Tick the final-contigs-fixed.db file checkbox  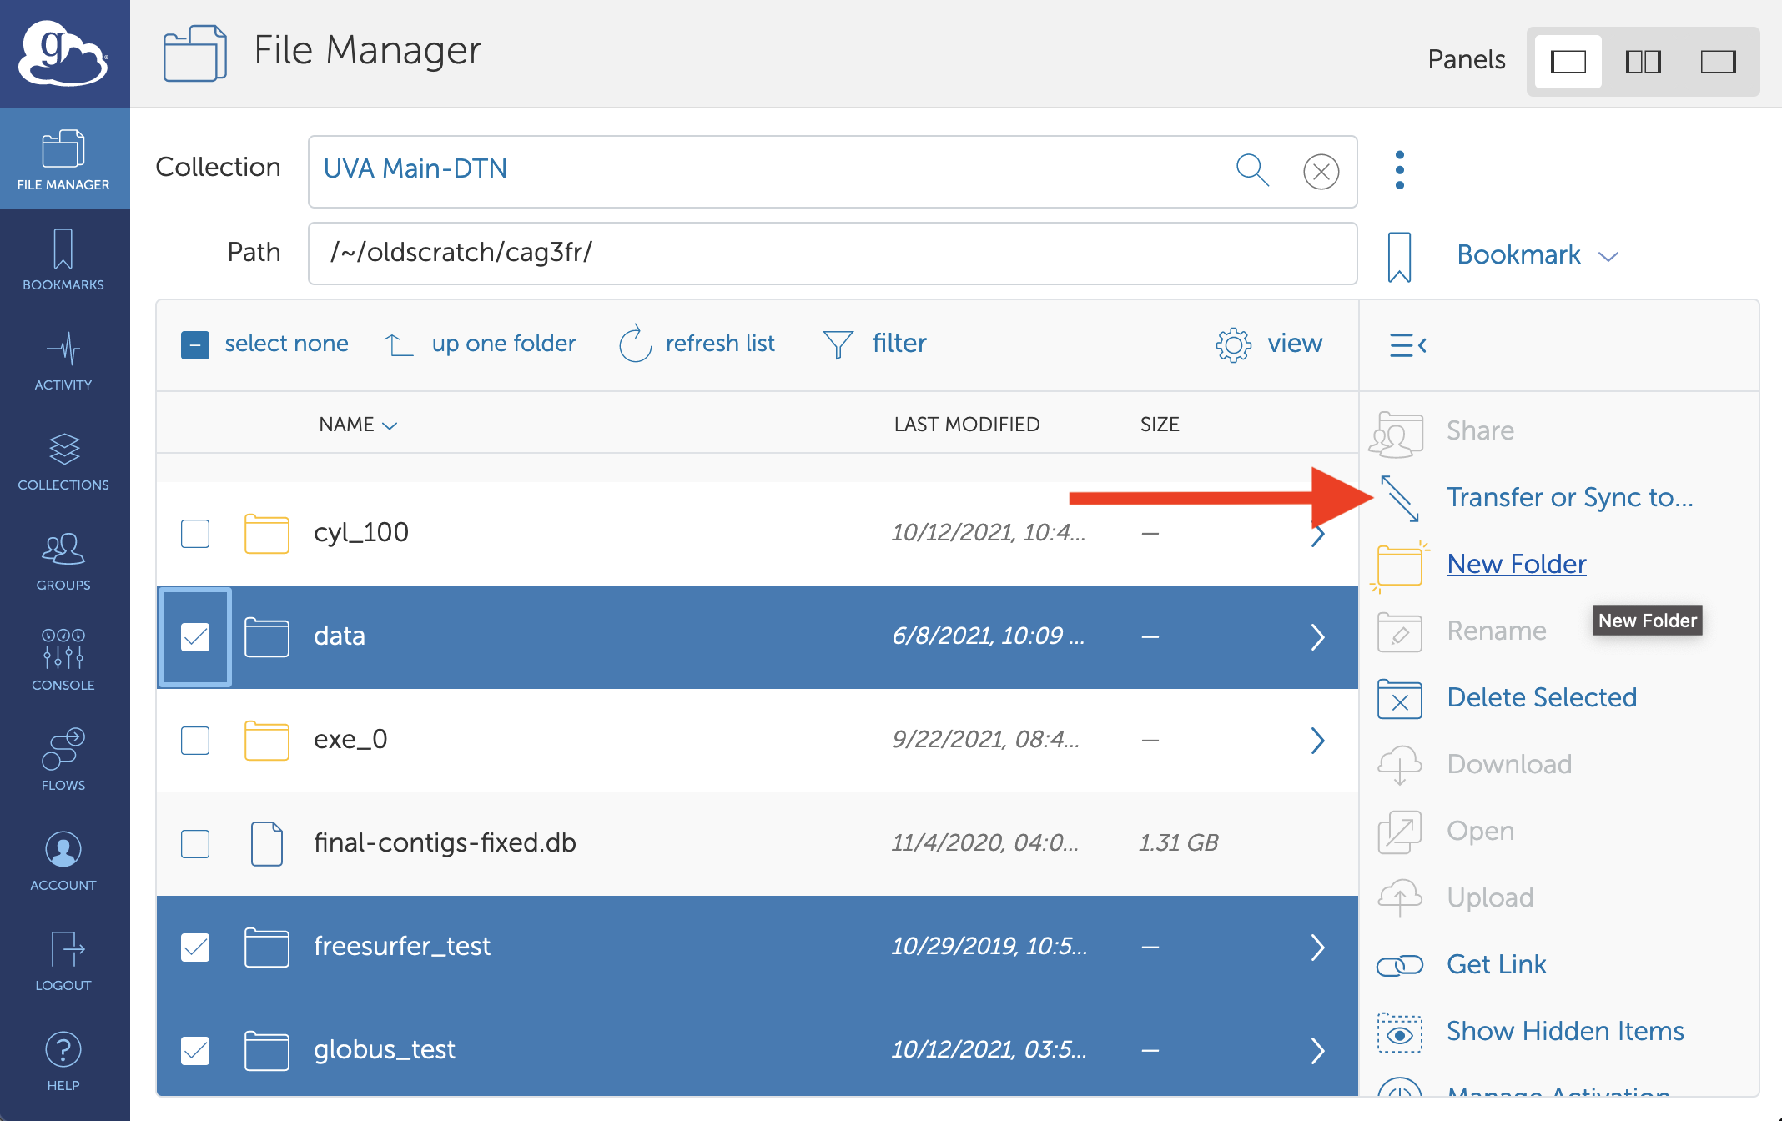(195, 843)
